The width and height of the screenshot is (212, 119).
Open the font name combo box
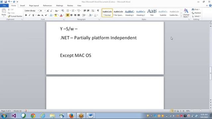tap(32, 11)
